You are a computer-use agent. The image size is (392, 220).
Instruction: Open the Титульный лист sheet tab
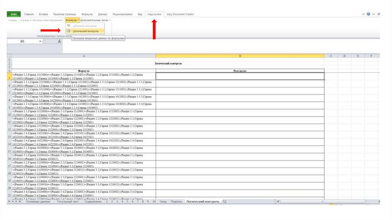(x=68, y=202)
